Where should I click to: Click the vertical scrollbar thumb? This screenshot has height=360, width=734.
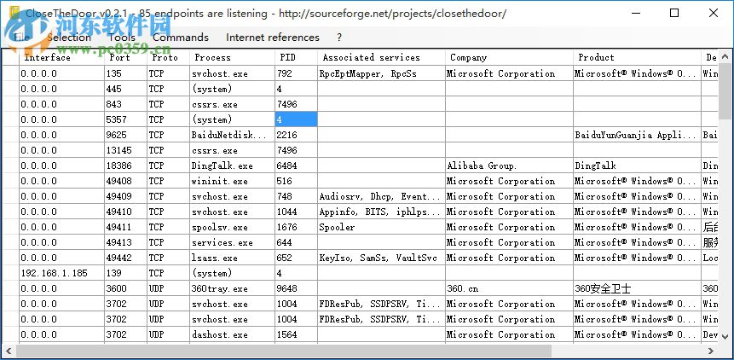(725, 91)
